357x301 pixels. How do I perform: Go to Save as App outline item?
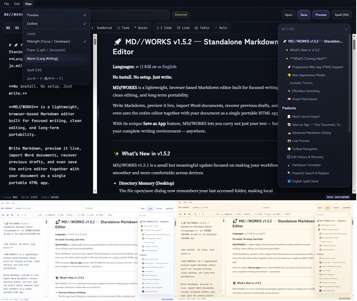coord(315,125)
